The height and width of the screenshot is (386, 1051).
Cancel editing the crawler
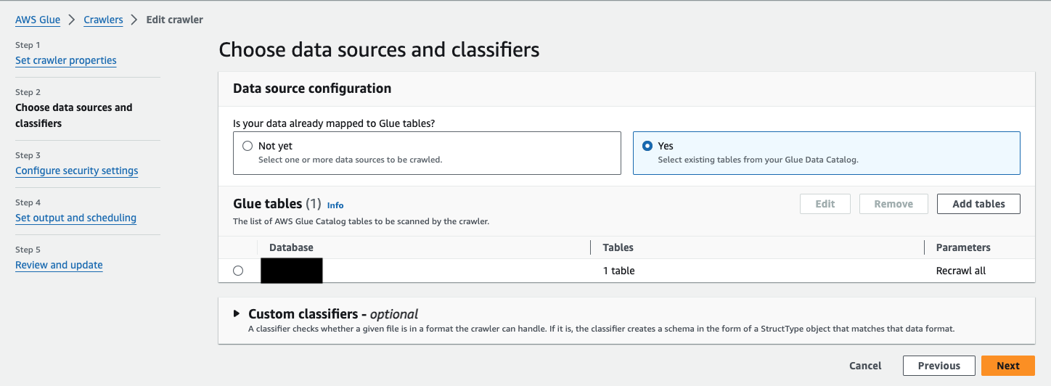[865, 366]
